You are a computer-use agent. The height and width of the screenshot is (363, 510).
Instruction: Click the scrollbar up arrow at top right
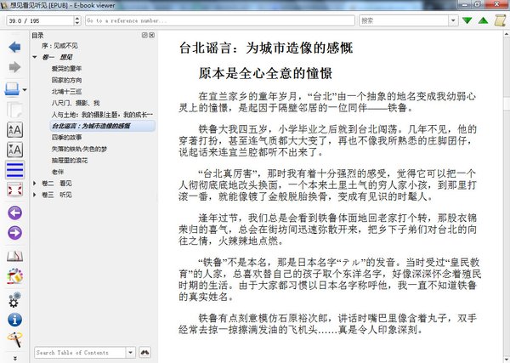pos(507,33)
